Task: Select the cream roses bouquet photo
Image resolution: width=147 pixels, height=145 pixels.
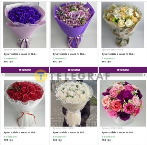Action: pyautogui.click(x=123, y=25)
